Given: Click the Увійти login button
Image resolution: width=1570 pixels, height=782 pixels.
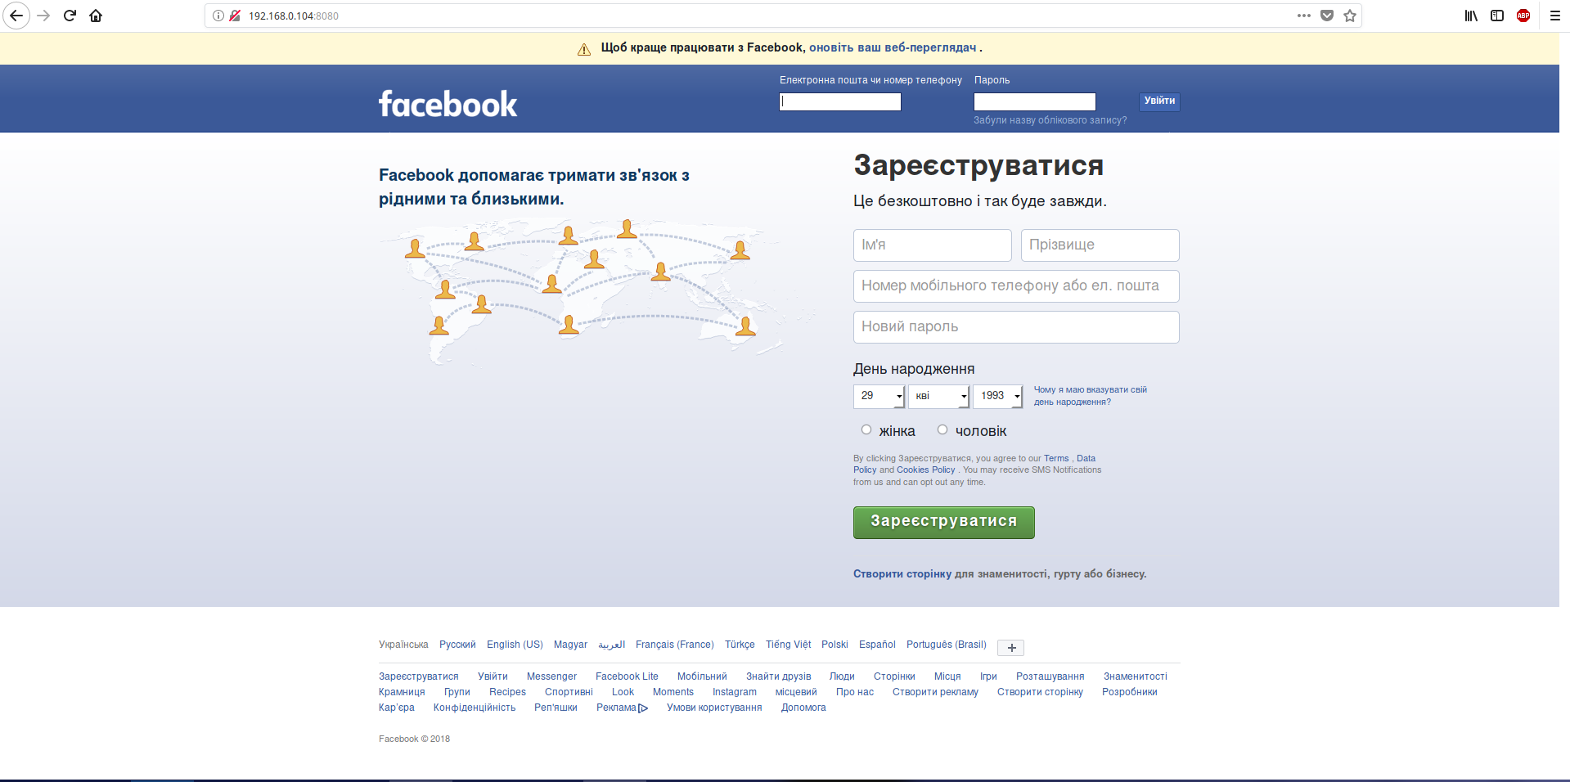Looking at the screenshot, I should tap(1159, 101).
